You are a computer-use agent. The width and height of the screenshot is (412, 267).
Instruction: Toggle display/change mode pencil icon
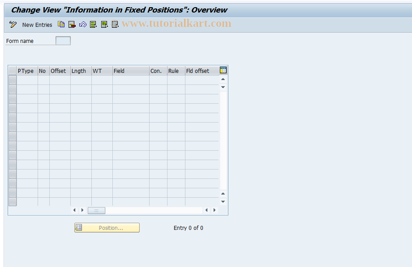point(13,25)
